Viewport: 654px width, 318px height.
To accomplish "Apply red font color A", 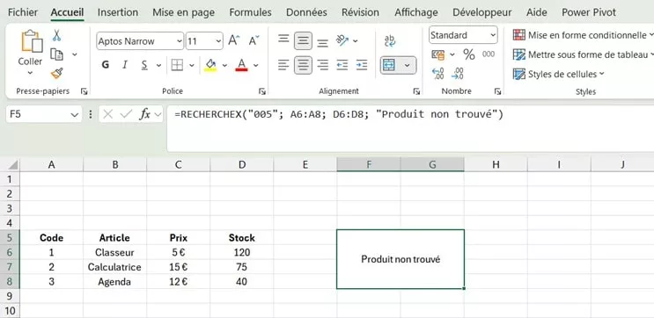I will [241, 65].
